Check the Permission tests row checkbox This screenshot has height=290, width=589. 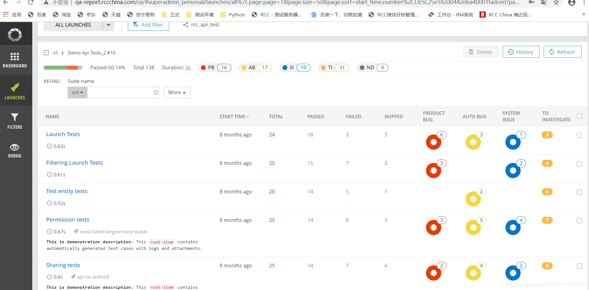coord(579,221)
